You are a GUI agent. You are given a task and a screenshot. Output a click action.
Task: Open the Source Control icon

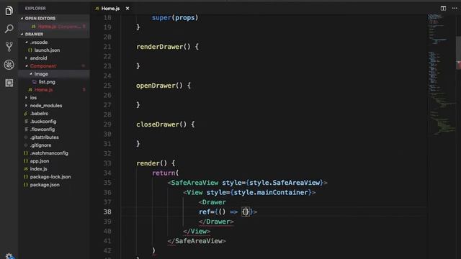click(x=9, y=47)
